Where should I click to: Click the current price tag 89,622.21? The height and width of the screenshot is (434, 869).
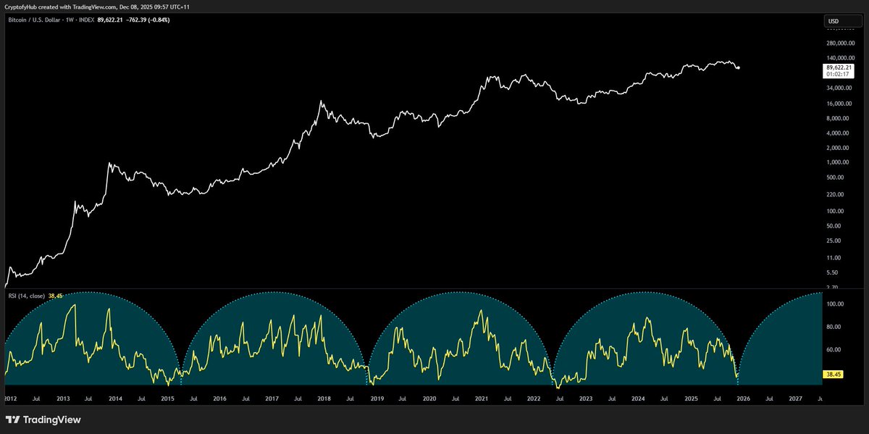pos(837,67)
